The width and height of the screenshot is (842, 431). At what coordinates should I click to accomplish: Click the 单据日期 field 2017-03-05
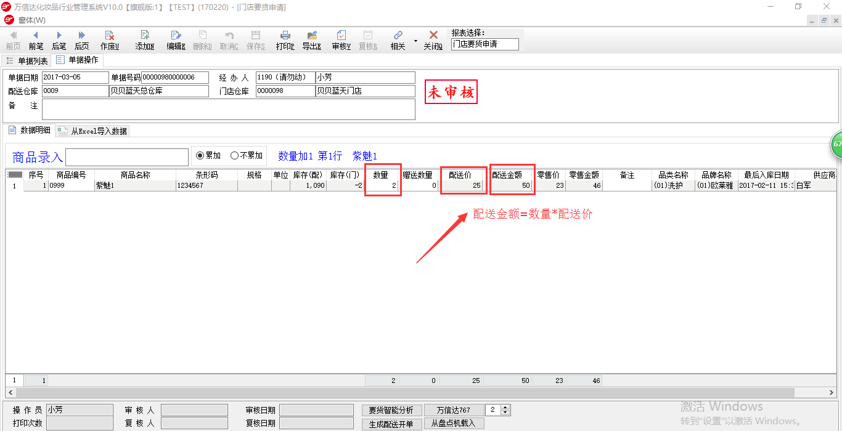click(75, 78)
